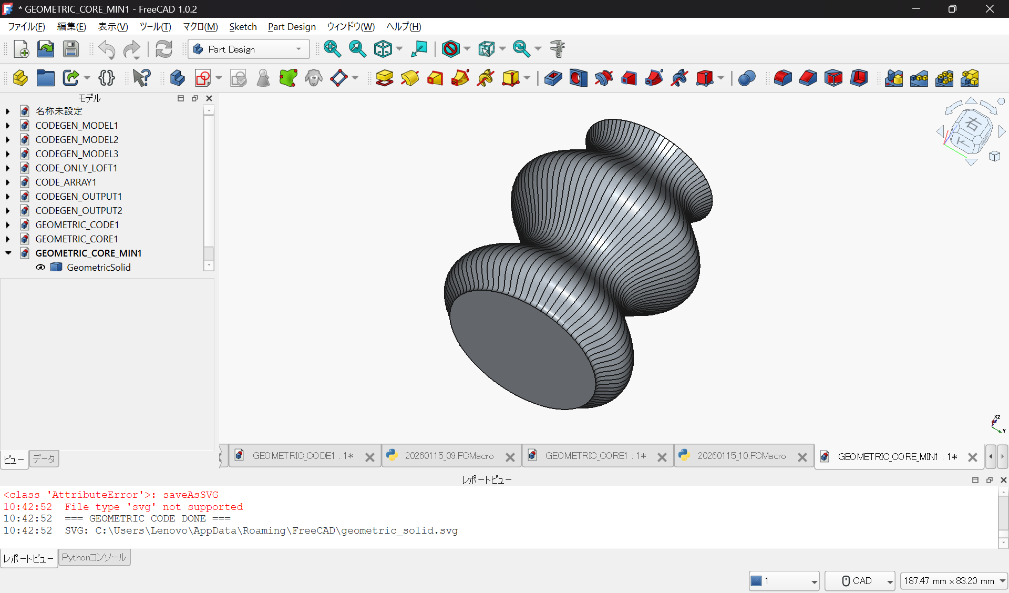
Task: Click the Boolean operation icon
Action: click(747, 78)
